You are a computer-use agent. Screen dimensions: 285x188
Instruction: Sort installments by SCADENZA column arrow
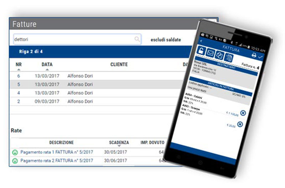tap(119, 146)
